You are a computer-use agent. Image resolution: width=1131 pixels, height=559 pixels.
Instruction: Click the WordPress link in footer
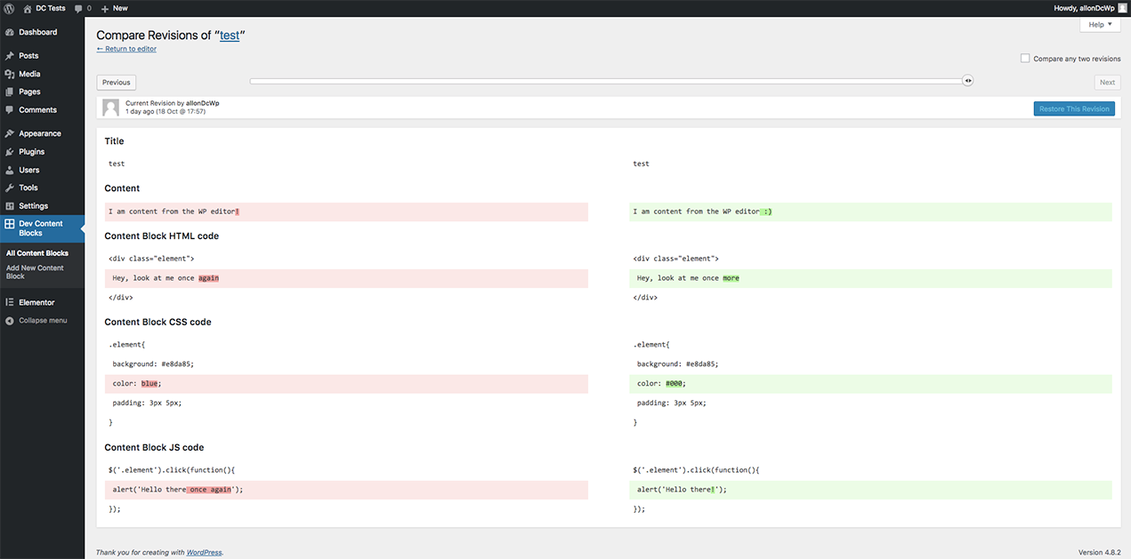pyautogui.click(x=205, y=553)
